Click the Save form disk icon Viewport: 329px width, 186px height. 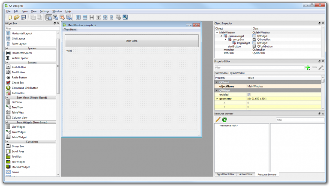click(x=24, y=17)
